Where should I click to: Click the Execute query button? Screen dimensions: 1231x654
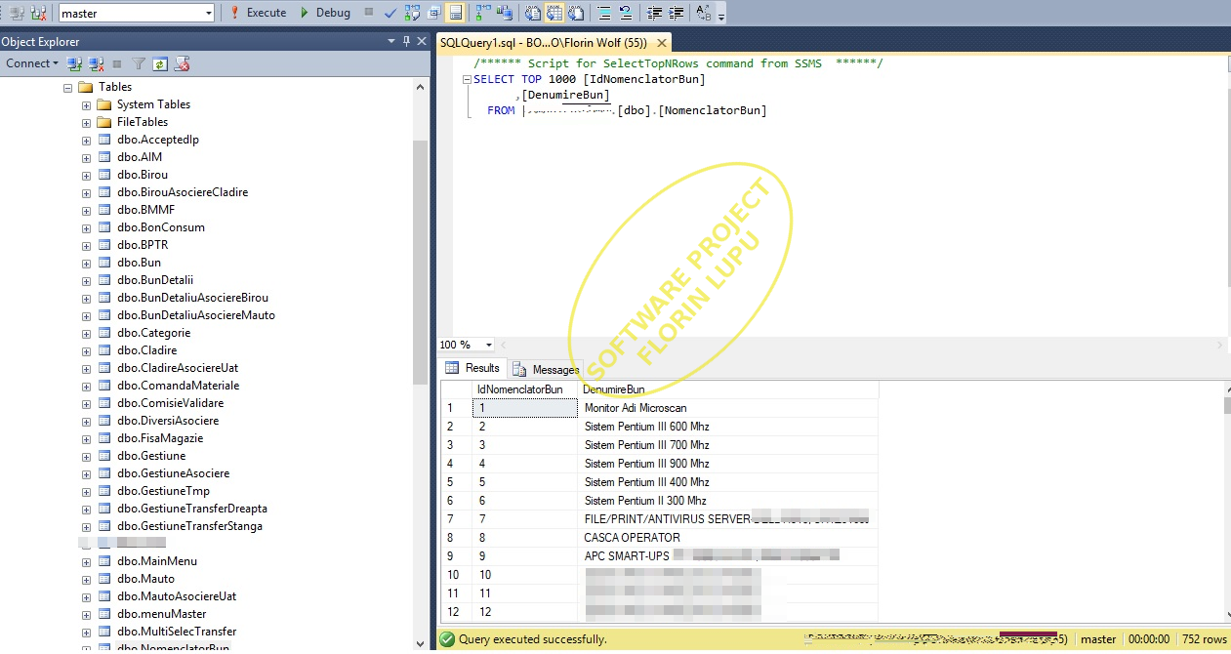258,13
